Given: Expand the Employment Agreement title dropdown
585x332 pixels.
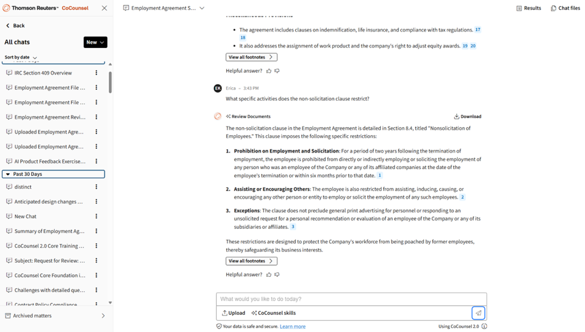Looking at the screenshot, I should pyautogui.click(x=202, y=8).
